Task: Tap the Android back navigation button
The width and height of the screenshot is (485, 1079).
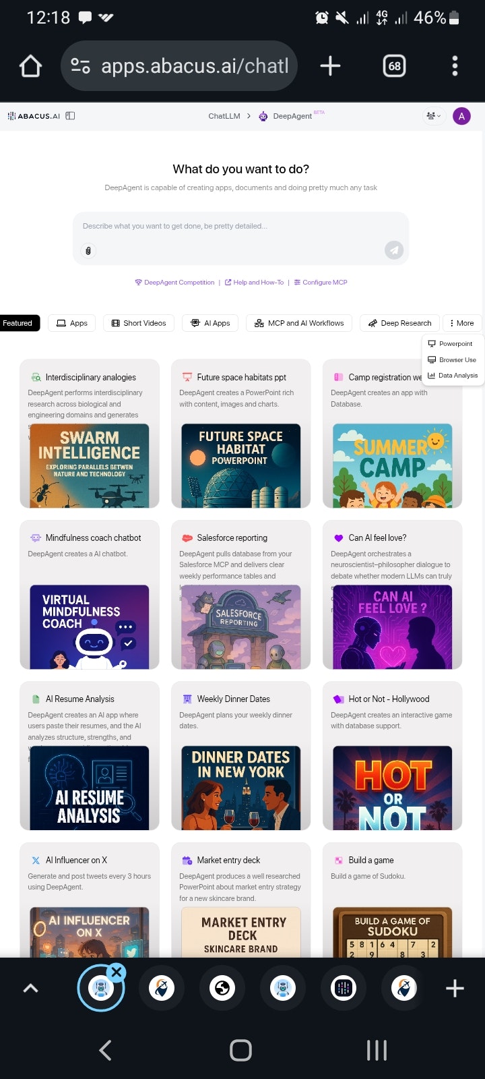Action: coord(105,1050)
